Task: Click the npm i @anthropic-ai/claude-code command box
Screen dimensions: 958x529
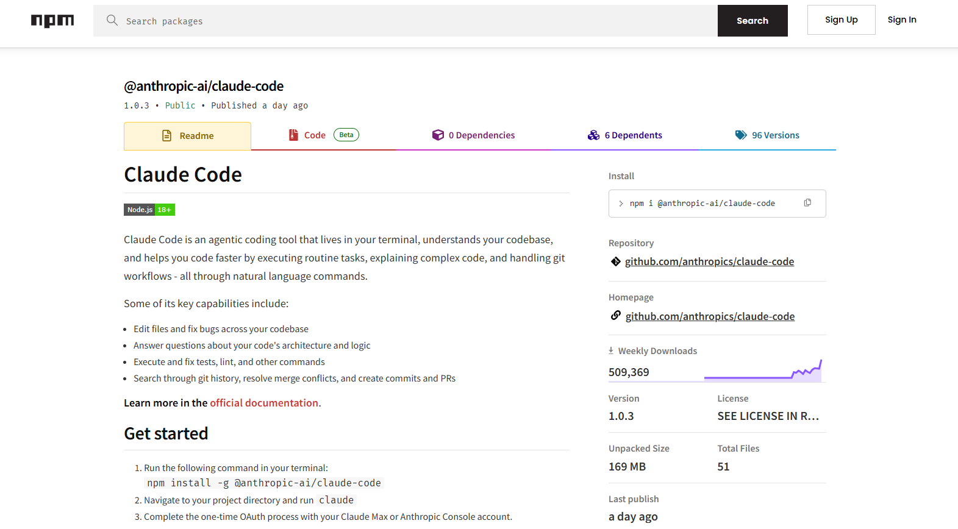Action: click(x=717, y=204)
